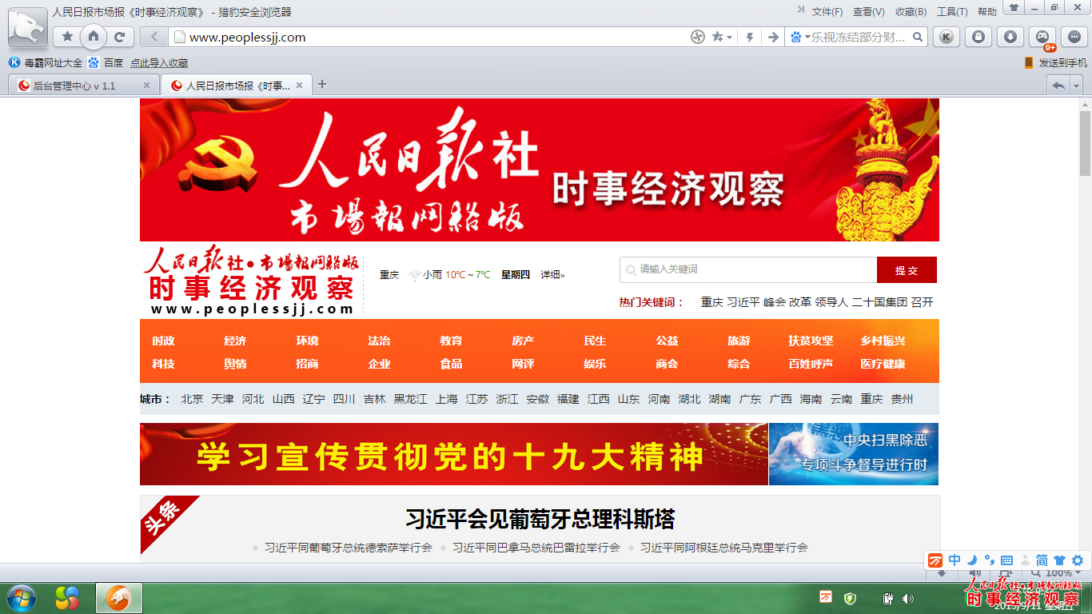Toggle Chinese punctuation mode
1092x614 pixels.
pyautogui.click(x=990, y=560)
